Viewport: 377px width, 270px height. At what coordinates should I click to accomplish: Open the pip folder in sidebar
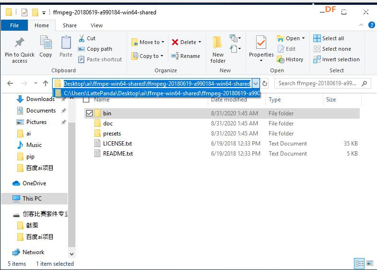30,157
